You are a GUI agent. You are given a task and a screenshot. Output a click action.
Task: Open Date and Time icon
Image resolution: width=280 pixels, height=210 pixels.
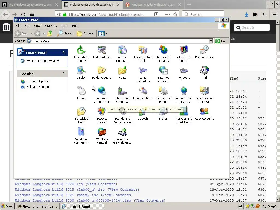pyautogui.click(x=204, y=52)
